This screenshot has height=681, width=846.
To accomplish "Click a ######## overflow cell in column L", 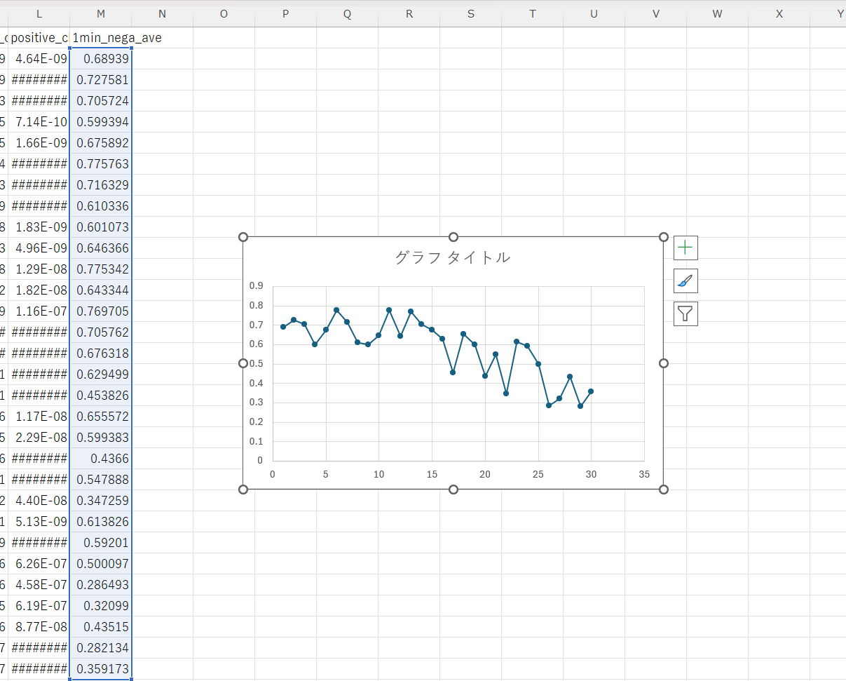I will pos(39,80).
